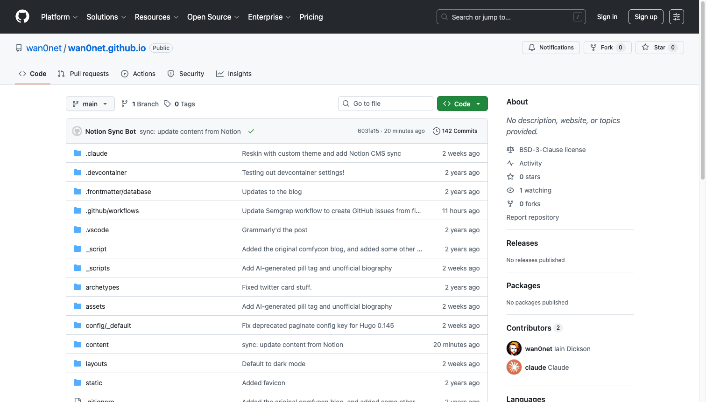
Task: Open the Notifications button
Action: 551,48
